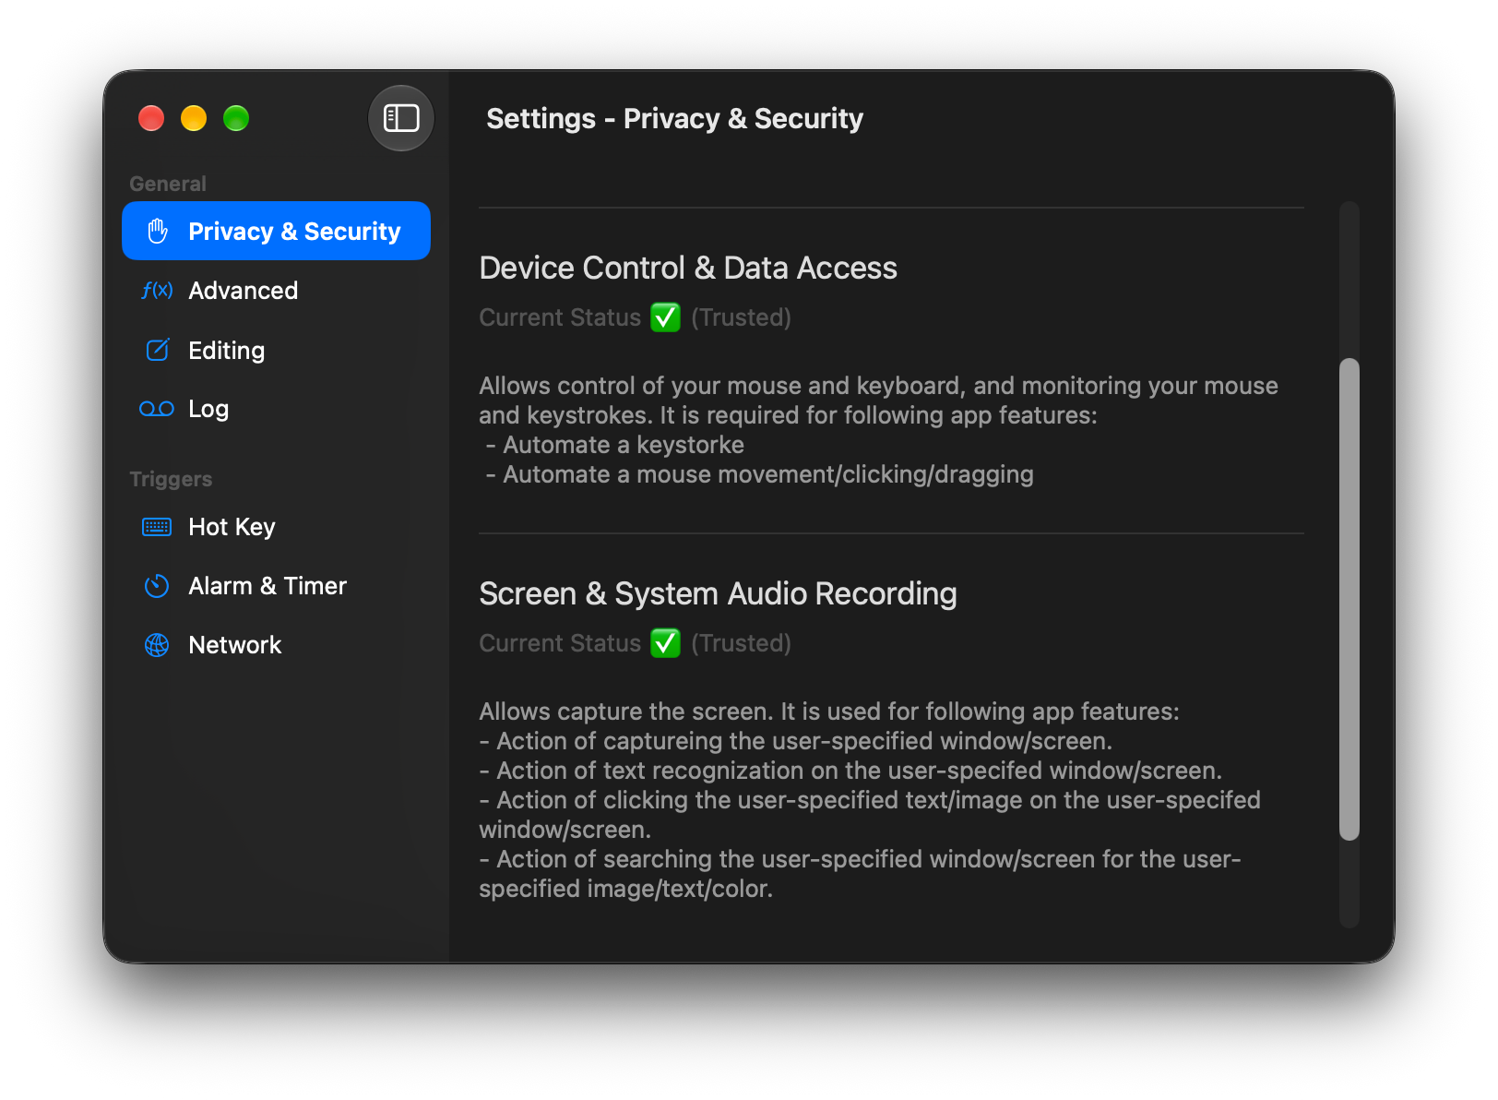Click the globe icon beside Network
Viewport: 1498px width, 1100px height.
pos(157,645)
